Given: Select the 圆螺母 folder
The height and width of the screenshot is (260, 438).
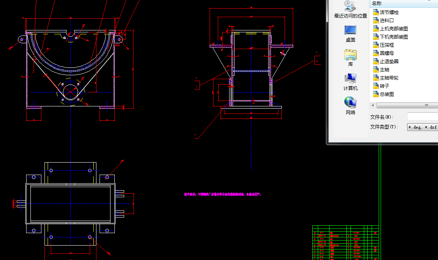Looking at the screenshot, I should pos(383,53).
